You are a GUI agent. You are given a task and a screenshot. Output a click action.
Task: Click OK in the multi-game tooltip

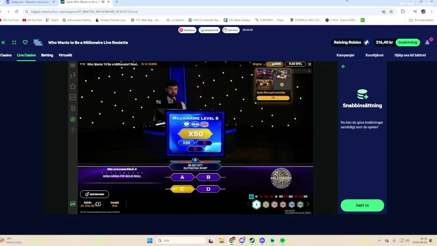click(x=273, y=98)
